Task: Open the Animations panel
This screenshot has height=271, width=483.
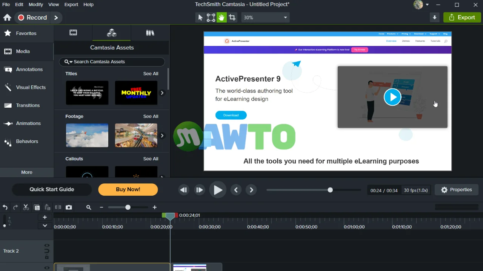Action: coord(27,123)
